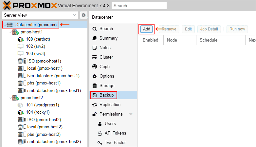Select 104 (rocky1) in the tree
Viewport: 256px width, 147px height.
(38, 112)
